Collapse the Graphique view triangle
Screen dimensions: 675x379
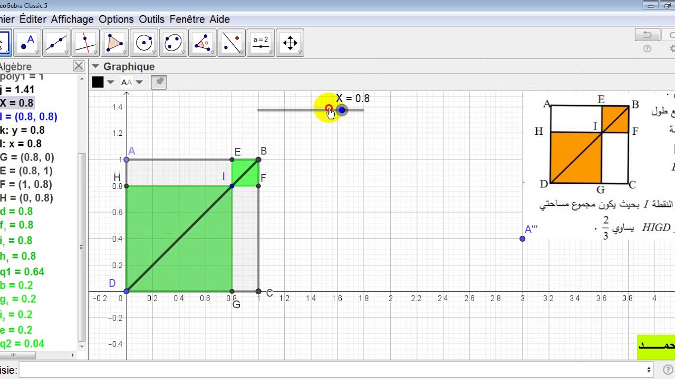[95, 66]
